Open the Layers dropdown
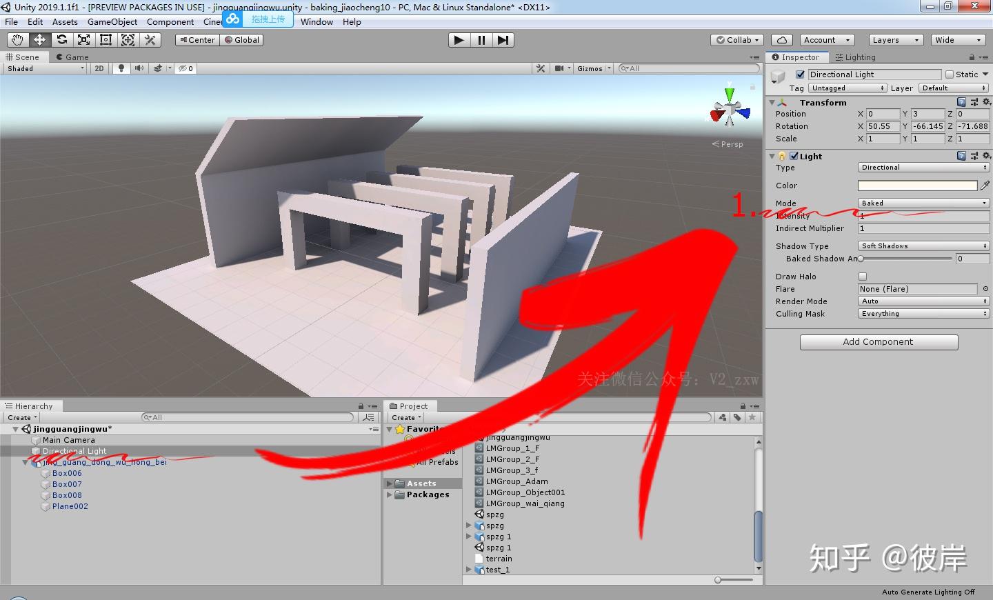Image resolution: width=993 pixels, height=600 pixels. pyautogui.click(x=895, y=40)
